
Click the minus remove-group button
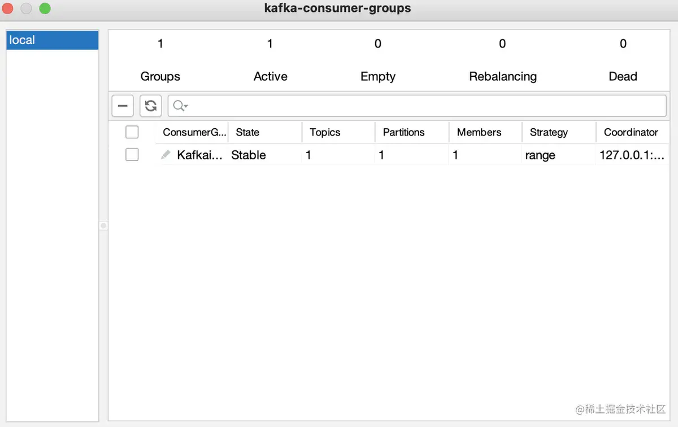(123, 106)
